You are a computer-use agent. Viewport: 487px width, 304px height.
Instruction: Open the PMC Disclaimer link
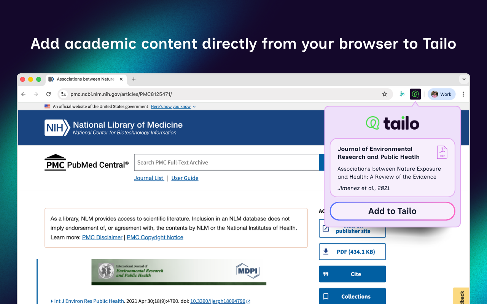pos(102,237)
